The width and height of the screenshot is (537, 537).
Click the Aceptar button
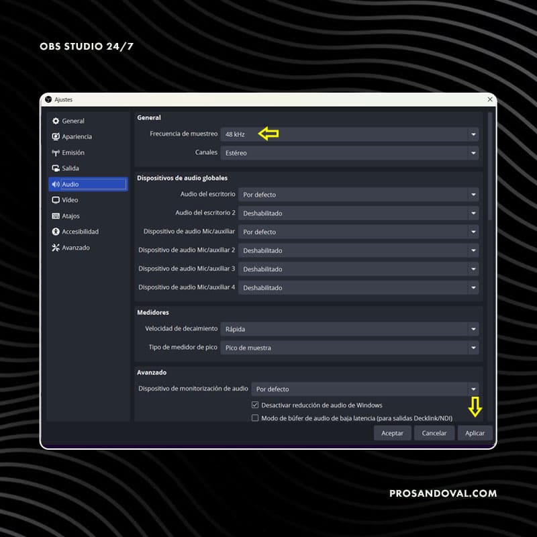coord(392,433)
